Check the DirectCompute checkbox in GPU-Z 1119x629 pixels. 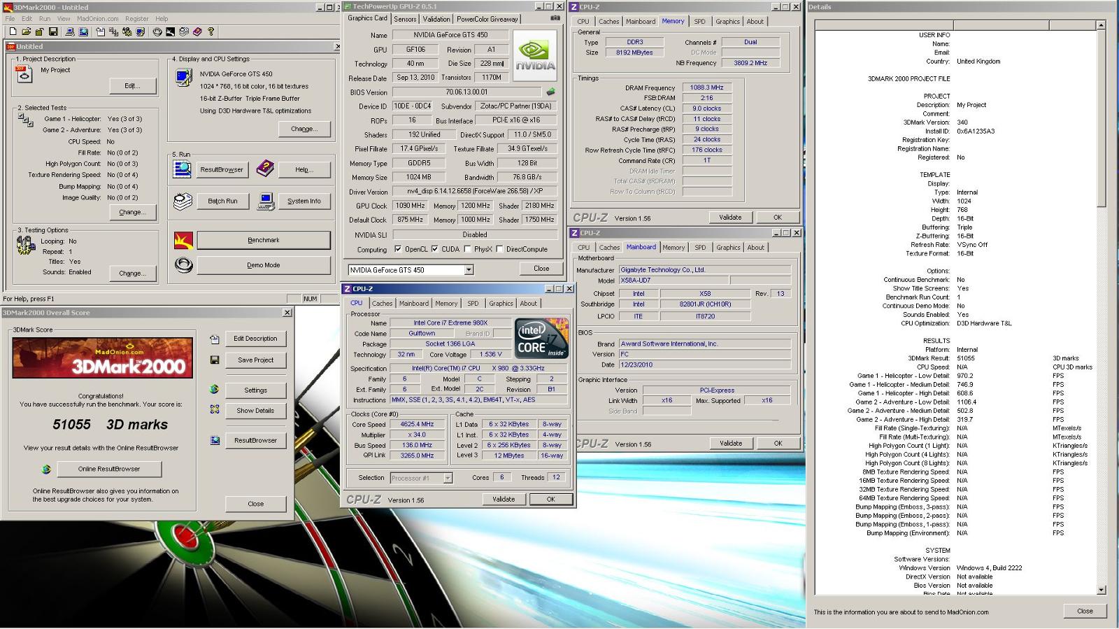point(499,249)
